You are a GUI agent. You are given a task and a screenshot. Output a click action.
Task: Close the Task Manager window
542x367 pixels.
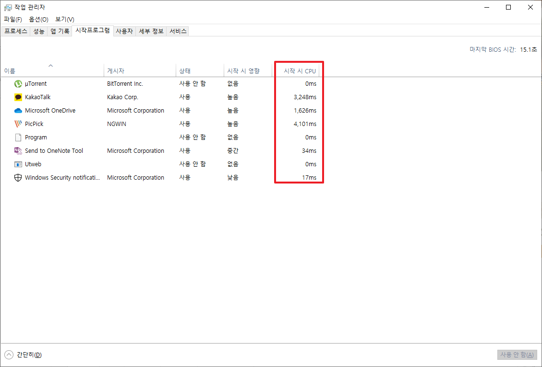(530, 7)
